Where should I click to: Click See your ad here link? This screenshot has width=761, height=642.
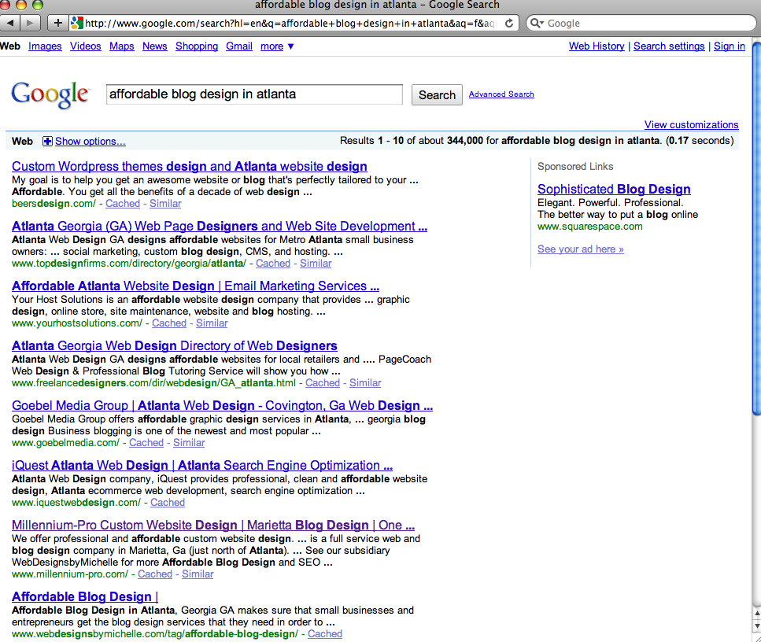pyautogui.click(x=581, y=249)
